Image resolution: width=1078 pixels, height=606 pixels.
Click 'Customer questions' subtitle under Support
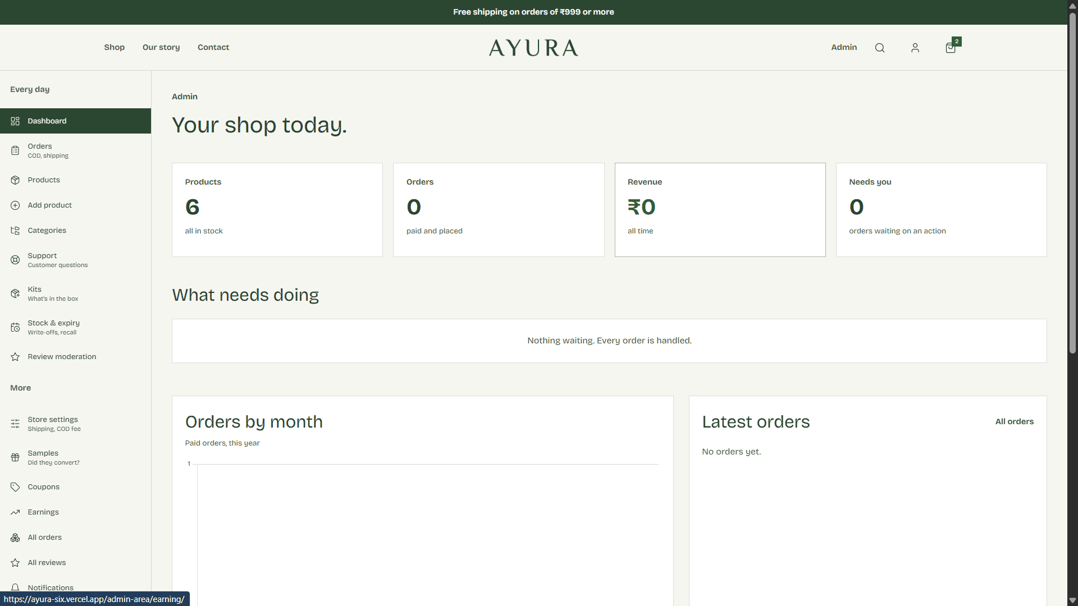[x=58, y=265]
